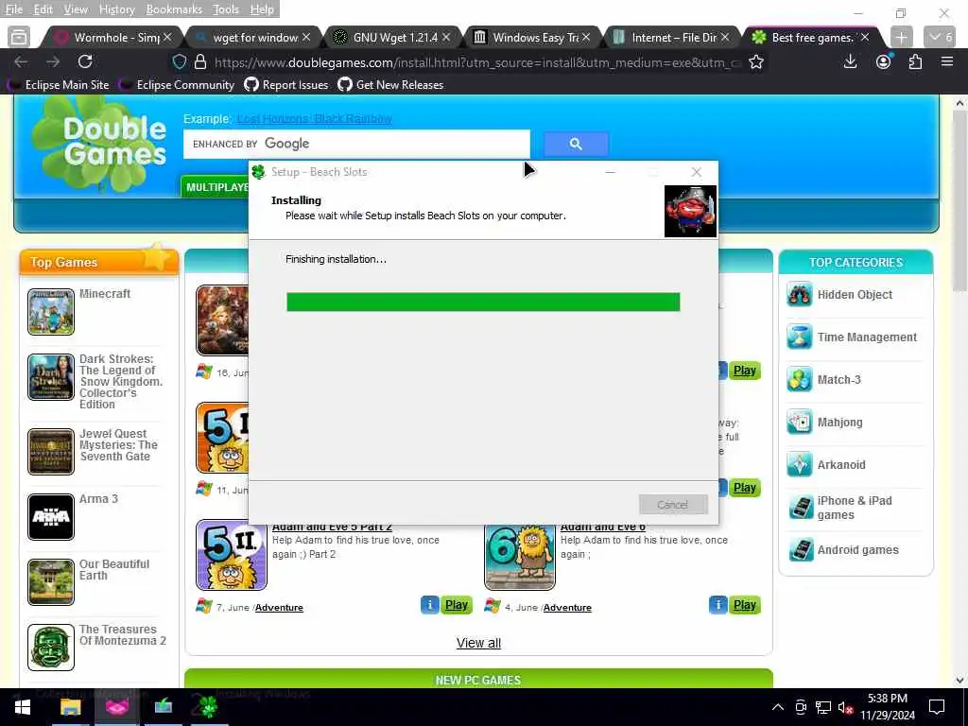
Task: Click the green installation progress bar
Action: [483, 302]
